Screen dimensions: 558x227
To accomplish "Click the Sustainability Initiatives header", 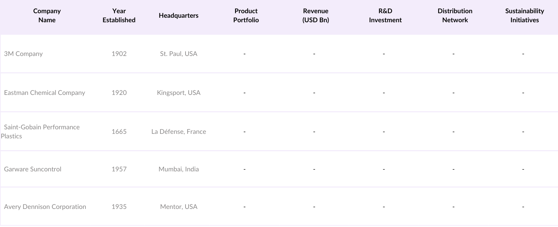I will pos(525,16).
